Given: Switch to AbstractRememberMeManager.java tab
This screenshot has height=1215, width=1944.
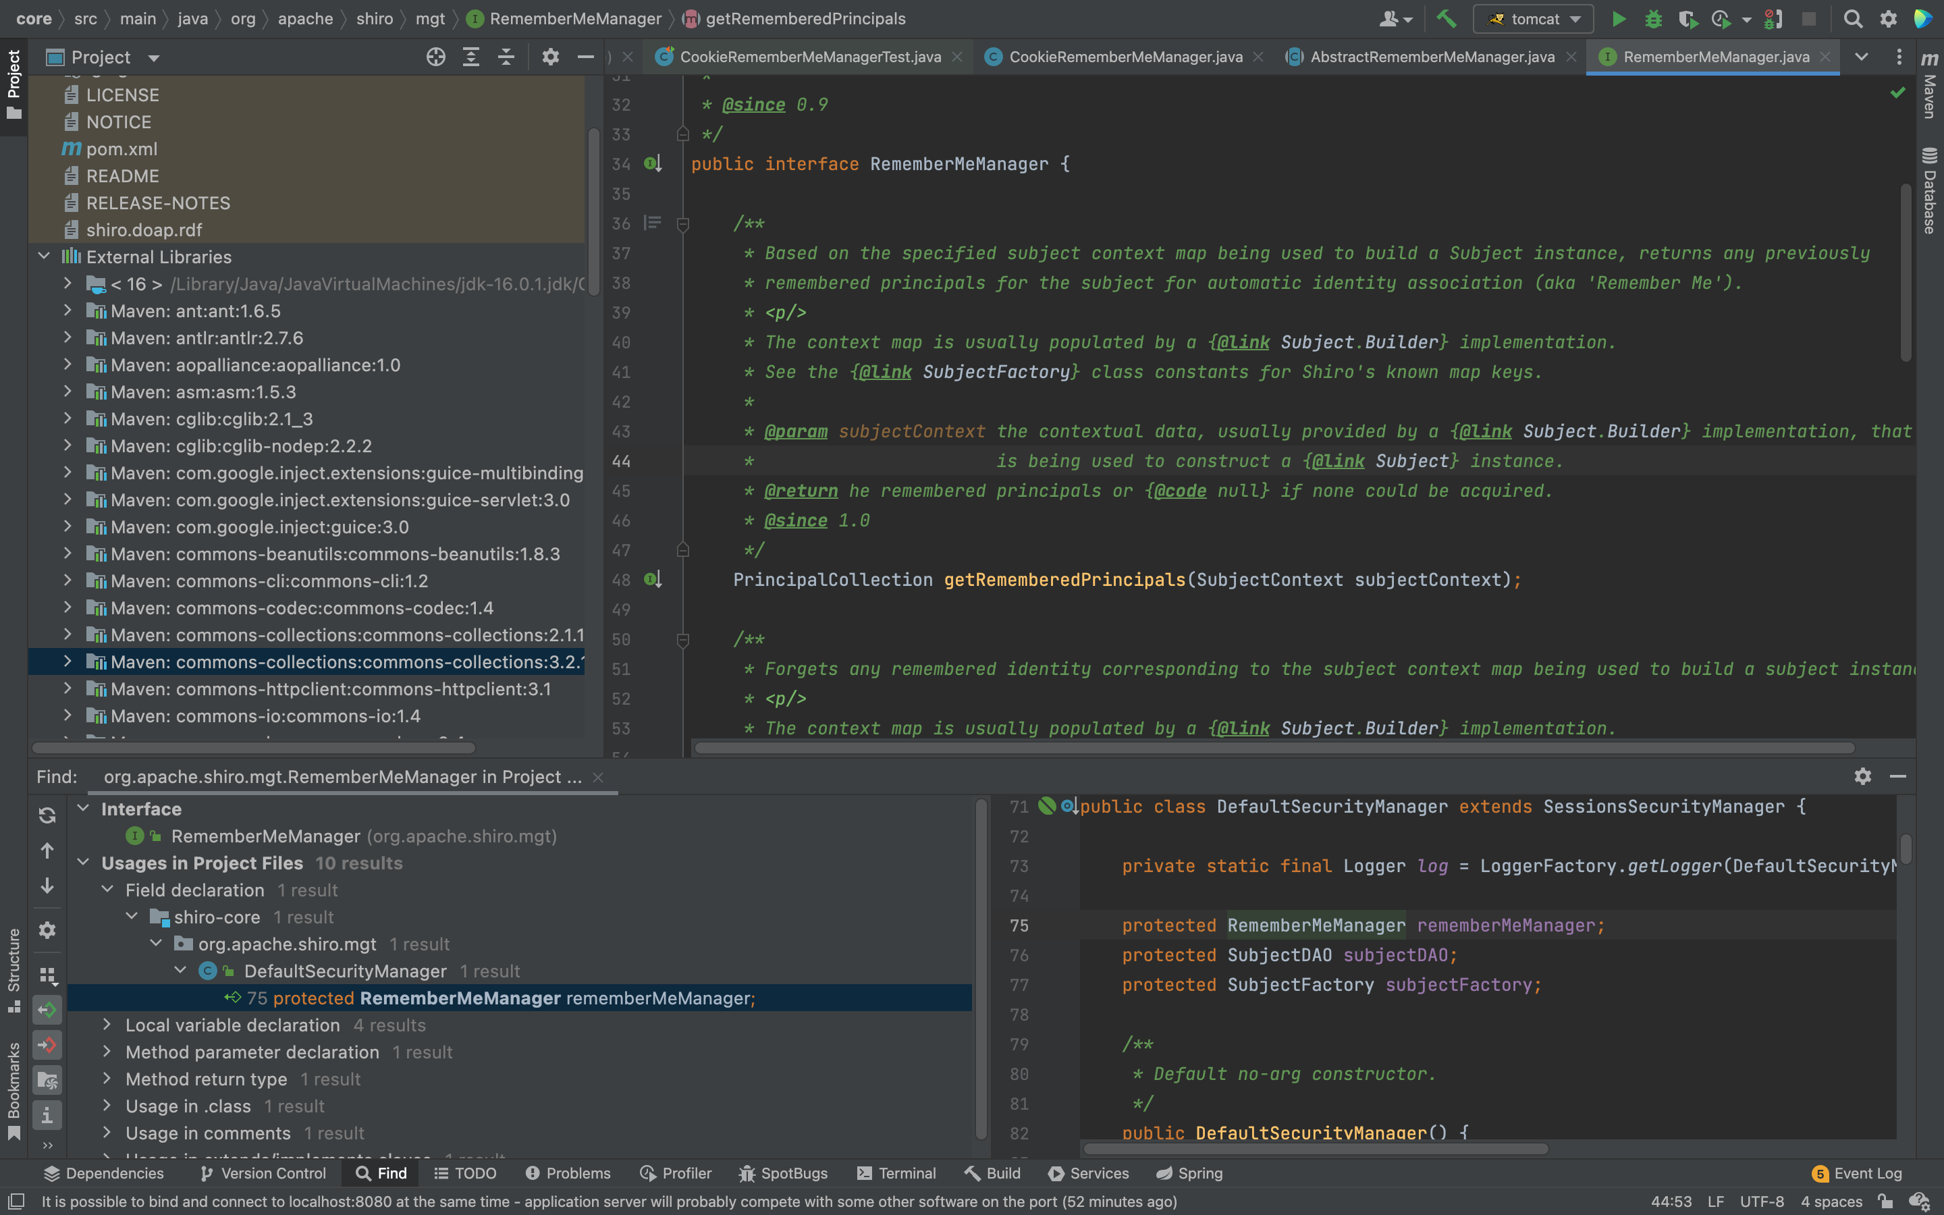Looking at the screenshot, I should [1432, 57].
